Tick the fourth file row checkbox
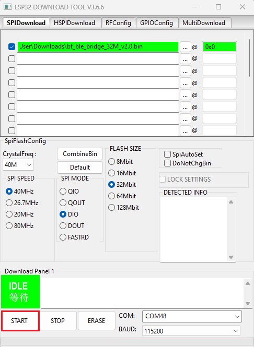The image size is (254, 347). [11, 83]
